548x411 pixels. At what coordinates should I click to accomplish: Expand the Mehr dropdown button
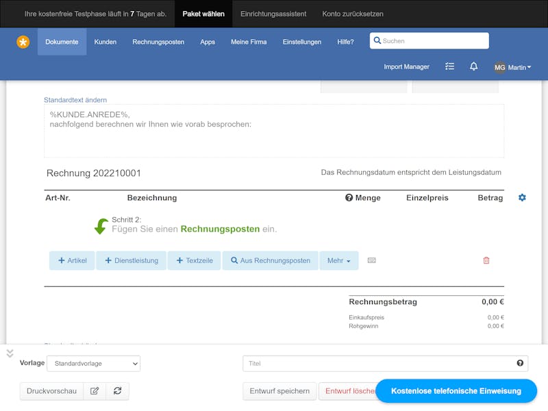pos(338,260)
